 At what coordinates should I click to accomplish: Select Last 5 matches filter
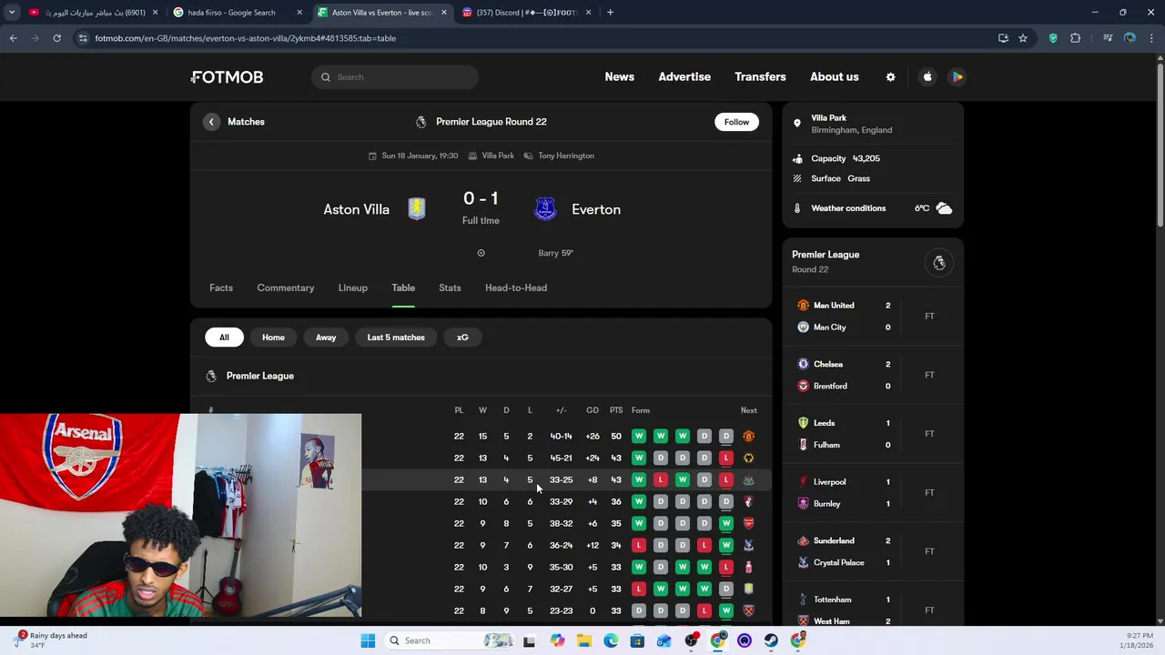(396, 338)
